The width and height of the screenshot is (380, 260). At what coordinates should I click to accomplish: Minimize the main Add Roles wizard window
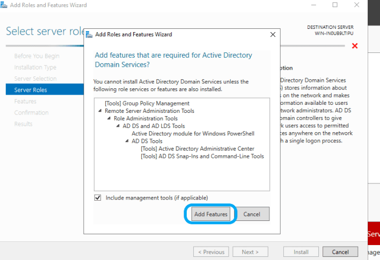click(313, 5)
